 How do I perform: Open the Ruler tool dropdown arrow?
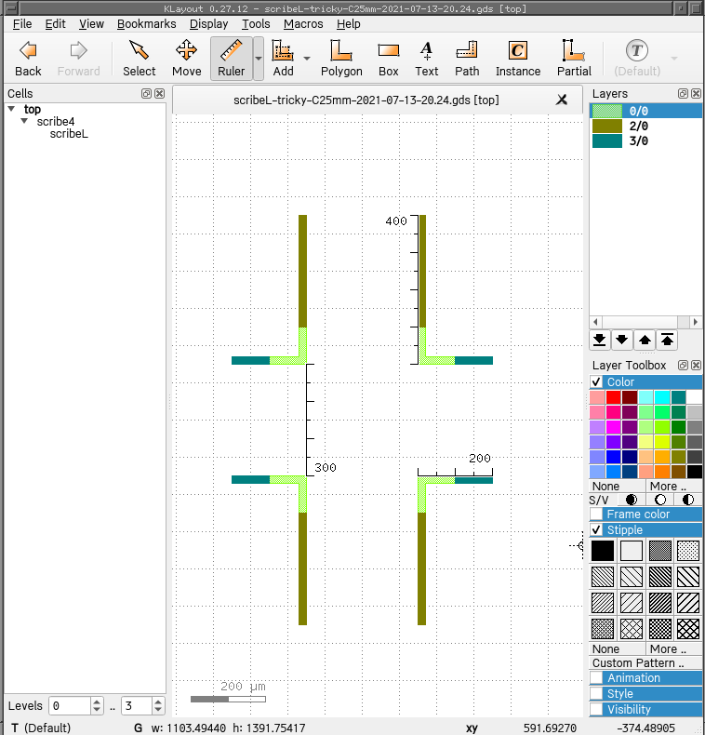coord(259,59)
